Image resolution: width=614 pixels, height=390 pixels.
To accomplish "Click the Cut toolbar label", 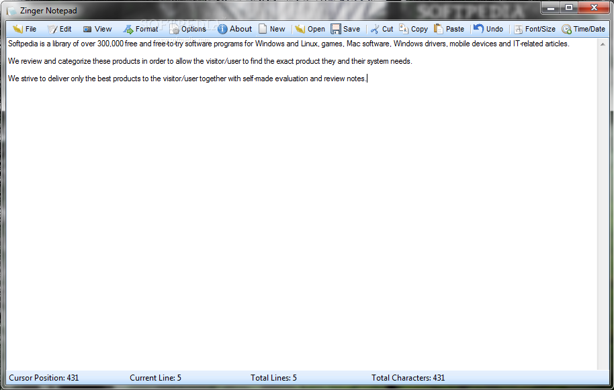I will [387, 29].
